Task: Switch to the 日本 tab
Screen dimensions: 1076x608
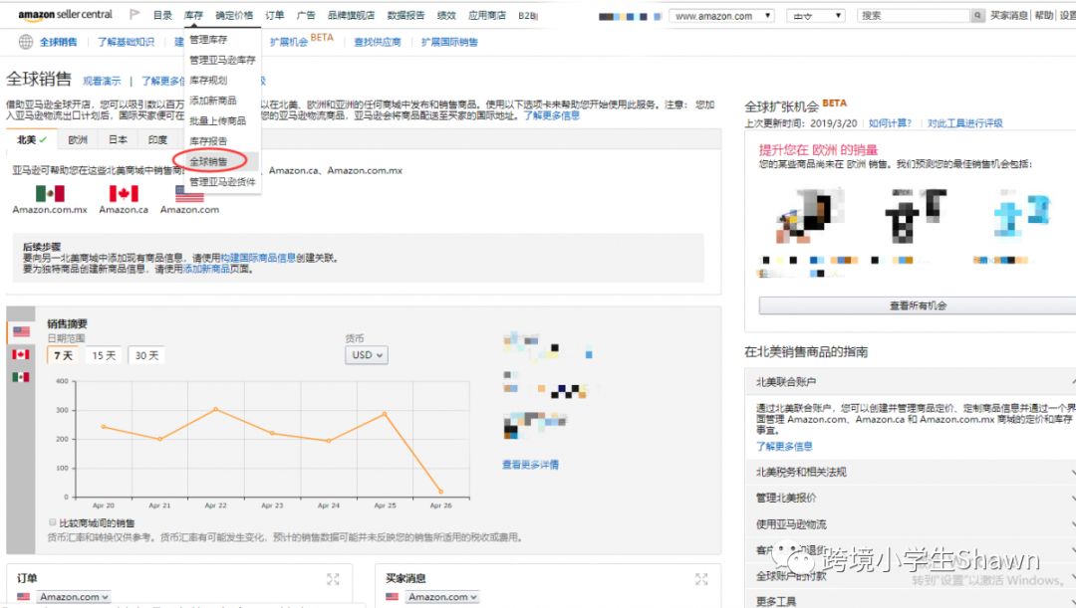Action: (x=118, y=140)
